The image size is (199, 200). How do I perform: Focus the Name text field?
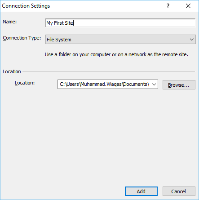120,23
